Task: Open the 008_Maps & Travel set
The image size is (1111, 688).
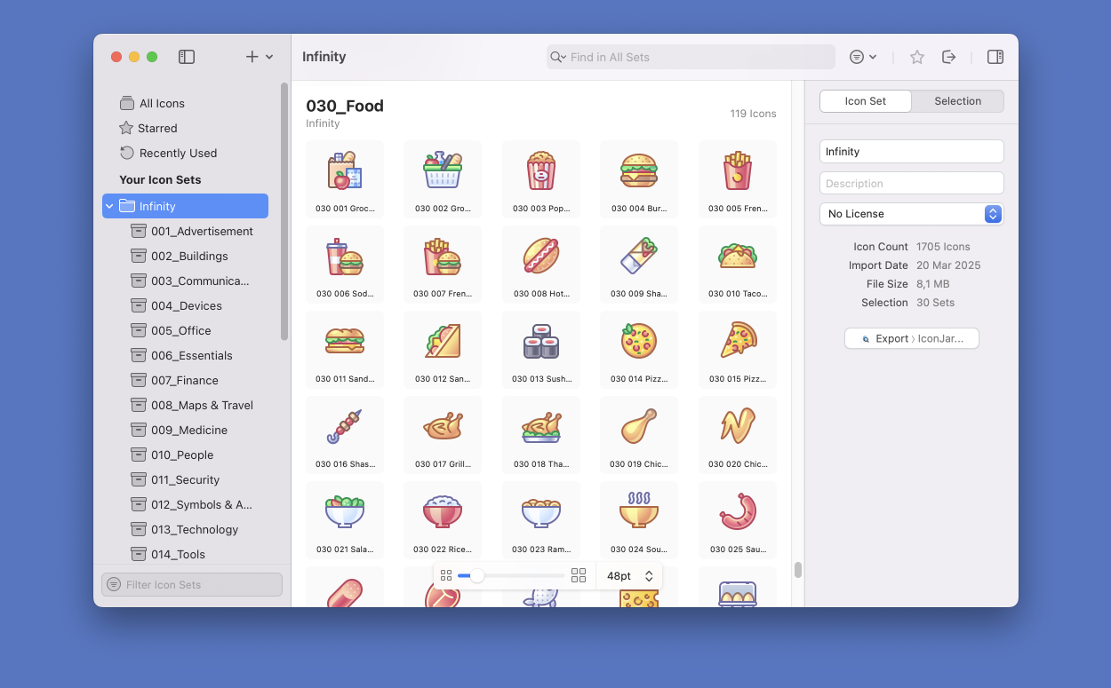Action: (x=202, y=405)
